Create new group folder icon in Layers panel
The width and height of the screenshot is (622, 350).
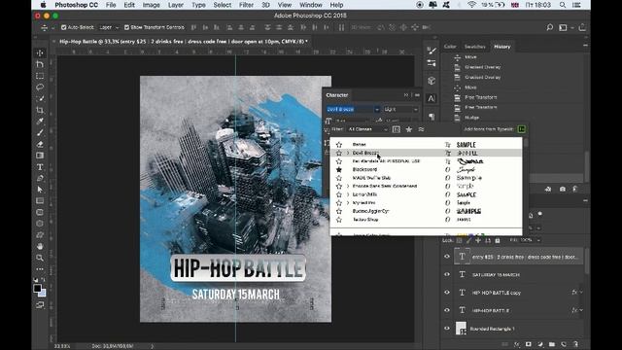(x=552, y=344)
